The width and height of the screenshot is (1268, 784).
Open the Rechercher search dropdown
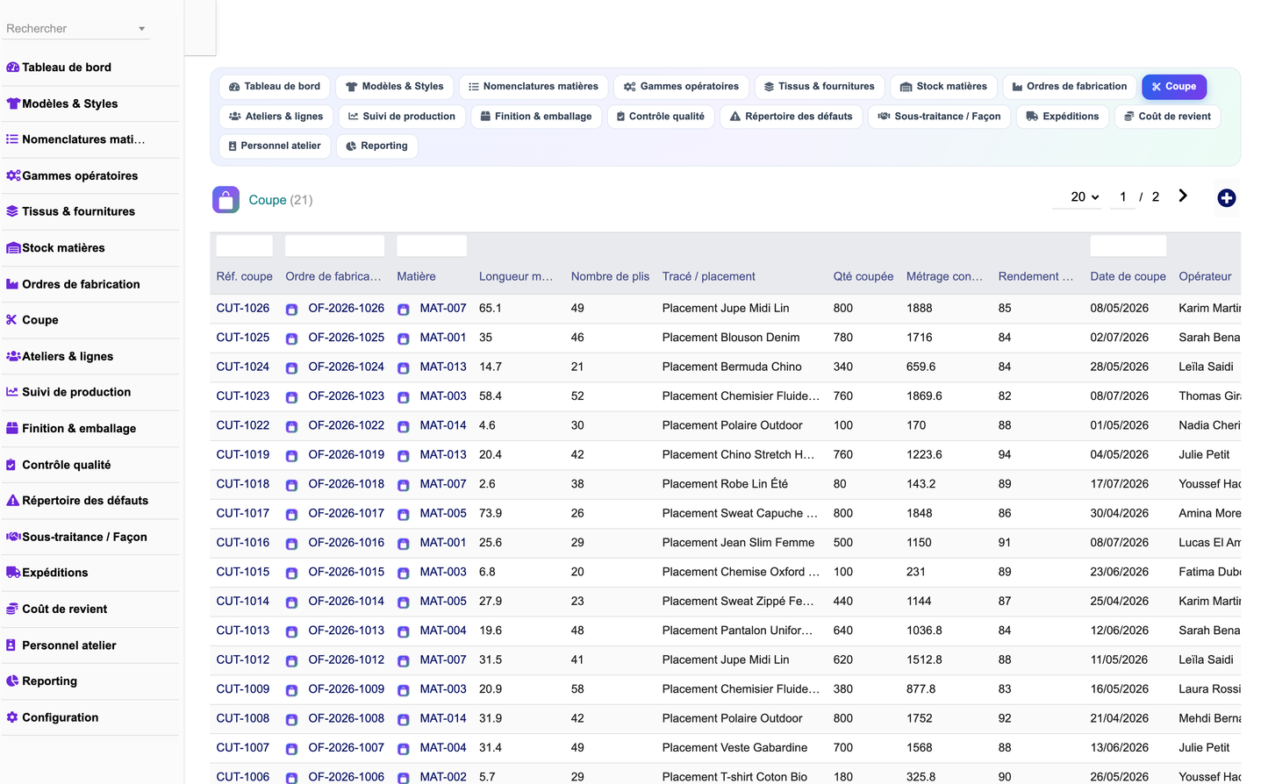tap(76, 29)
